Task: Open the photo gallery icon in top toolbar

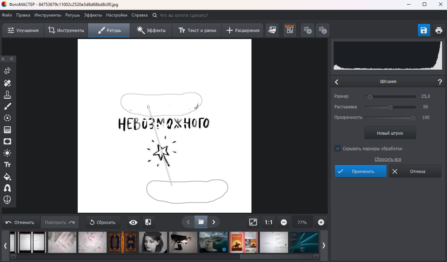Action: point(272,30)
